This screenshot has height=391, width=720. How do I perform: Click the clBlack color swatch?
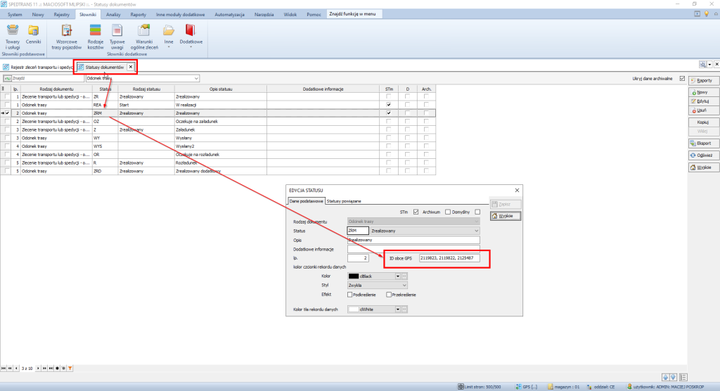(354, 276)
